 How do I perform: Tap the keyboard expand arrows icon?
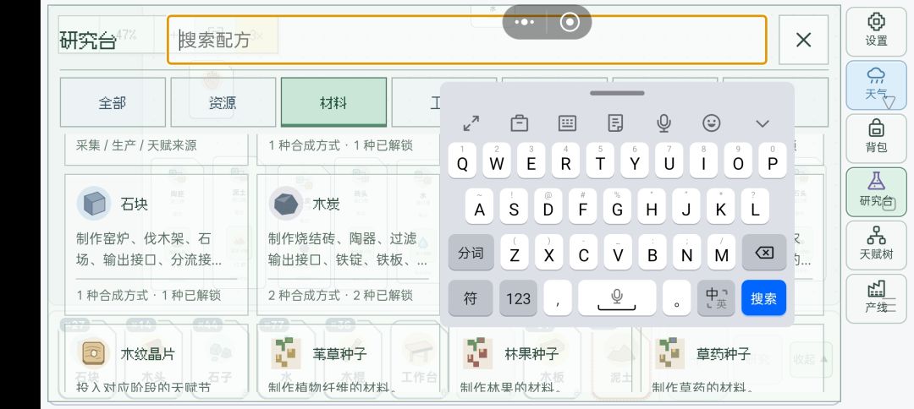pos(471,123)
